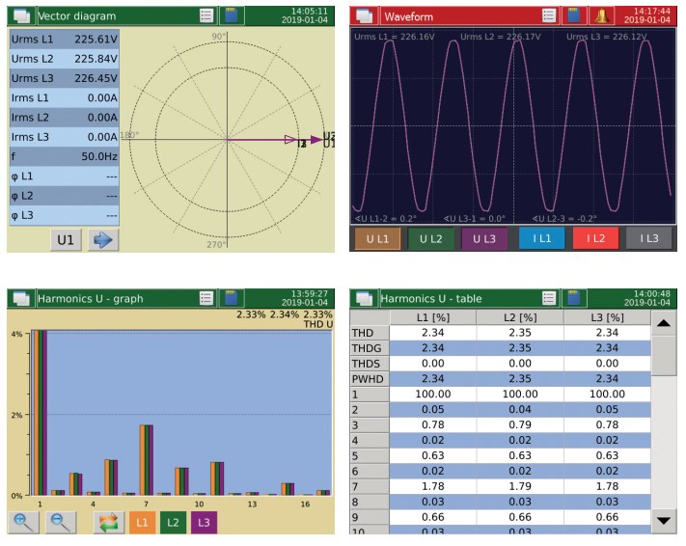Click the scroll down arrow in harmonics table

click(664, 520)
